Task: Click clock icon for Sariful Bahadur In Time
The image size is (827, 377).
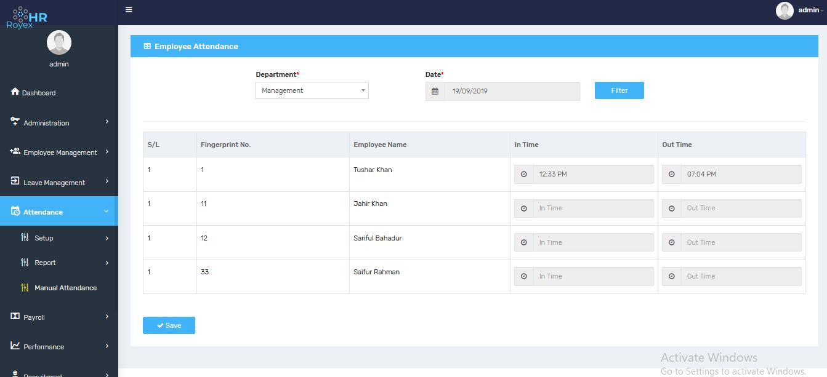Action: pos(524,242)
